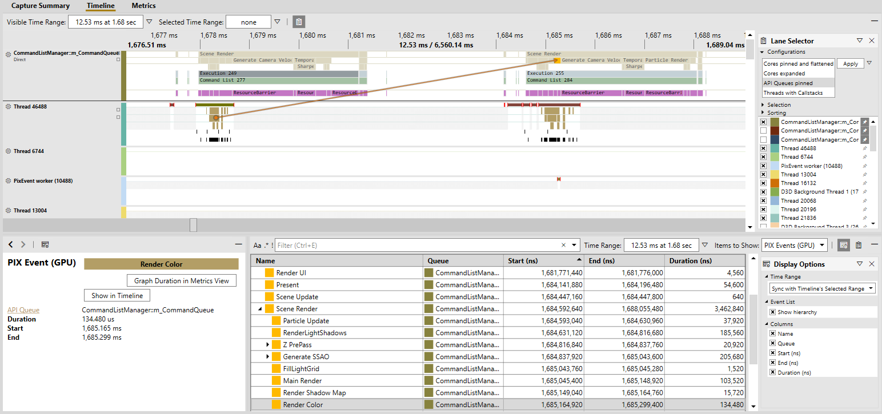Uncheck Thread 16132 lane checkbox

[763, 183]
